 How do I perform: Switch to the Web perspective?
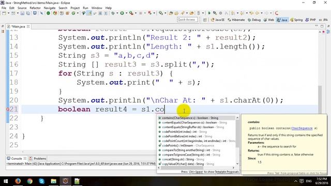[x=269, y=20]
